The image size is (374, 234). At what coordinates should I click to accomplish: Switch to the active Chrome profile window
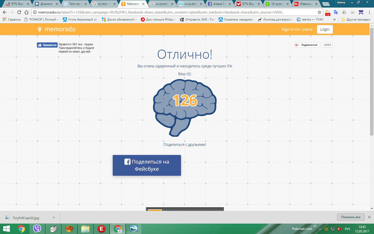coord(118,229)
